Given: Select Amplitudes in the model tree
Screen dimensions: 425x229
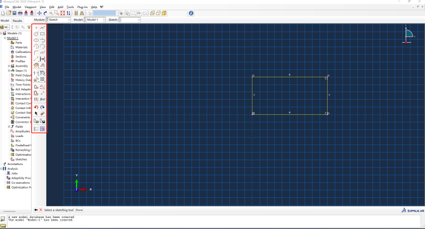Looking at the screenshot, I should [23, 131].
